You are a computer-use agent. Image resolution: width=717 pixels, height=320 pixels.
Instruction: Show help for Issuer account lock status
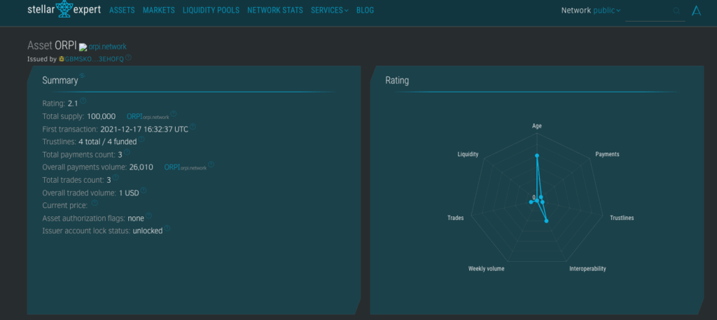tap(167, 228)
